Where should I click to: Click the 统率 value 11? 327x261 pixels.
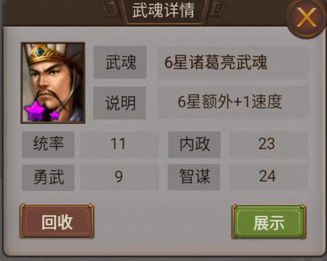pos(118,144)
